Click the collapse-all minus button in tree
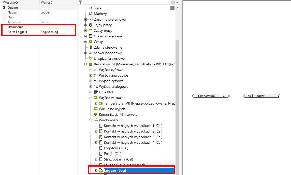This screenshot has height=175, width=291. 172,8
